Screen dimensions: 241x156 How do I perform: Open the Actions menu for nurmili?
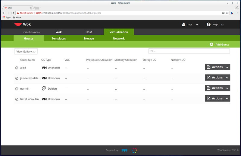pos(218,88)
